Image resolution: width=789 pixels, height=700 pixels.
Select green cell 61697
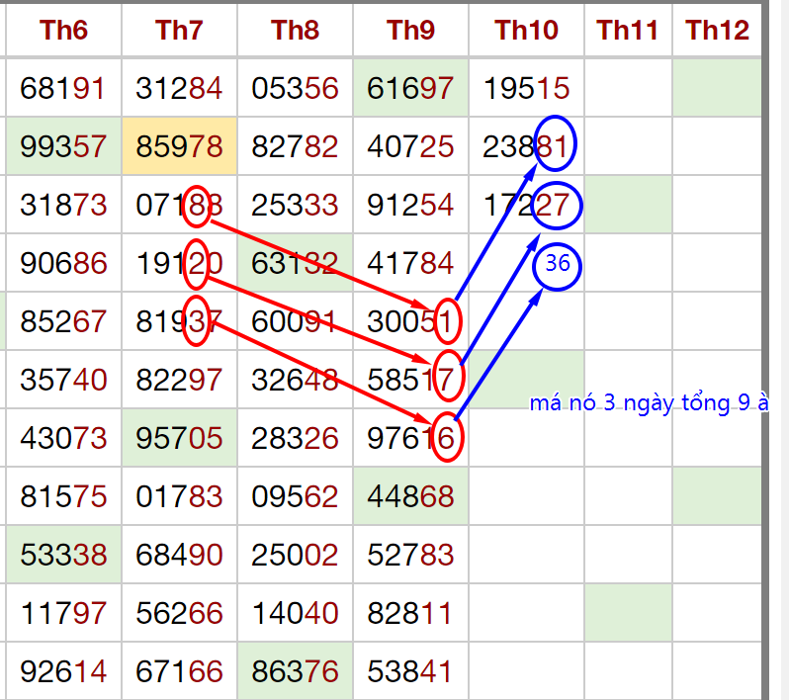[x=410, y=88]
